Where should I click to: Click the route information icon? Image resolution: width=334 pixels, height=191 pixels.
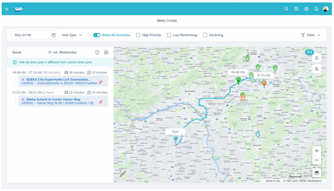pyautogui.click(x=97, y=52)
